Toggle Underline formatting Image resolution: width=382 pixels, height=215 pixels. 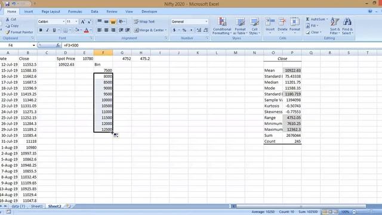[54, 30]
